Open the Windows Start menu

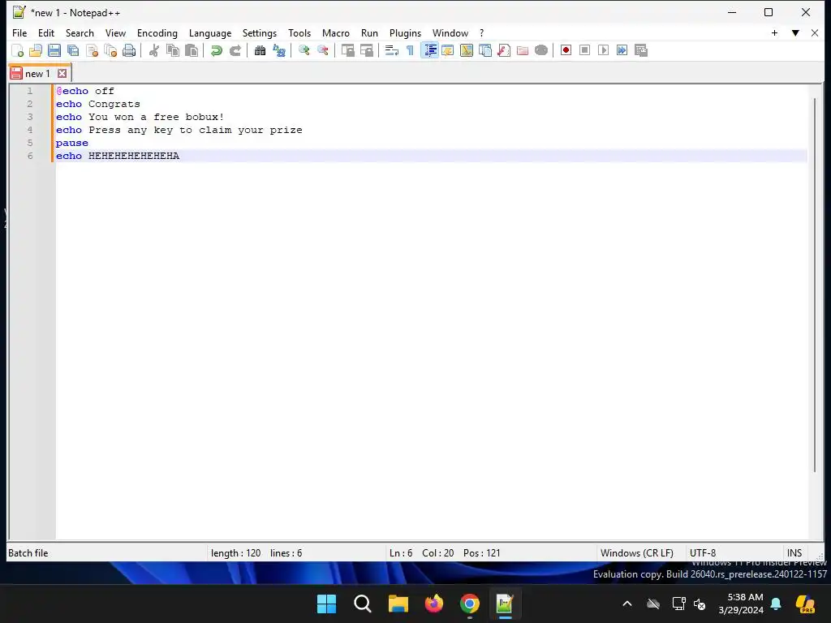tap(326, 604)
